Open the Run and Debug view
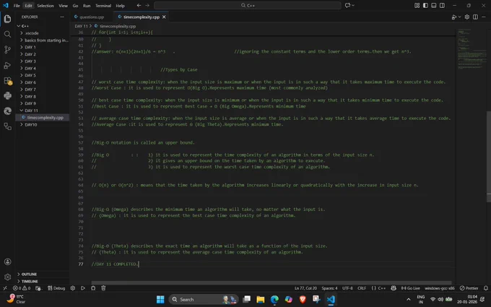491x307 pixels. tap(7, 65)
